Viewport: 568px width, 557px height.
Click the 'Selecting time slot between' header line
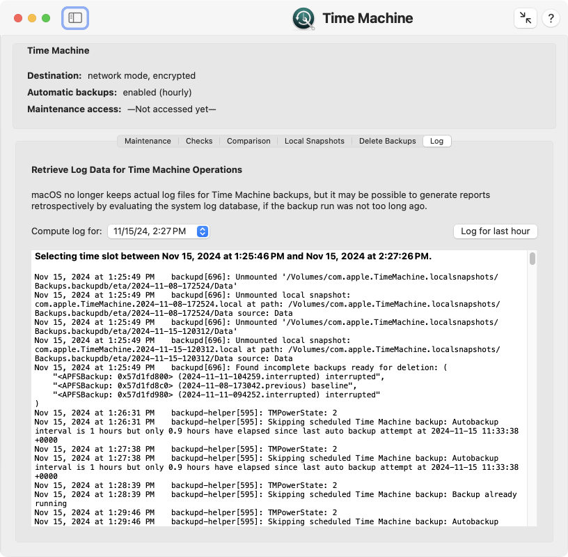point(233,256)
